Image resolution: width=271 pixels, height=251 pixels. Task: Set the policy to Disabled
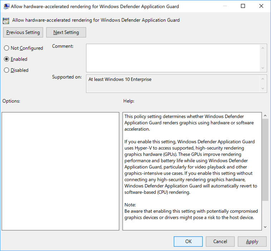pyautogui.click(x=6, y=70)
